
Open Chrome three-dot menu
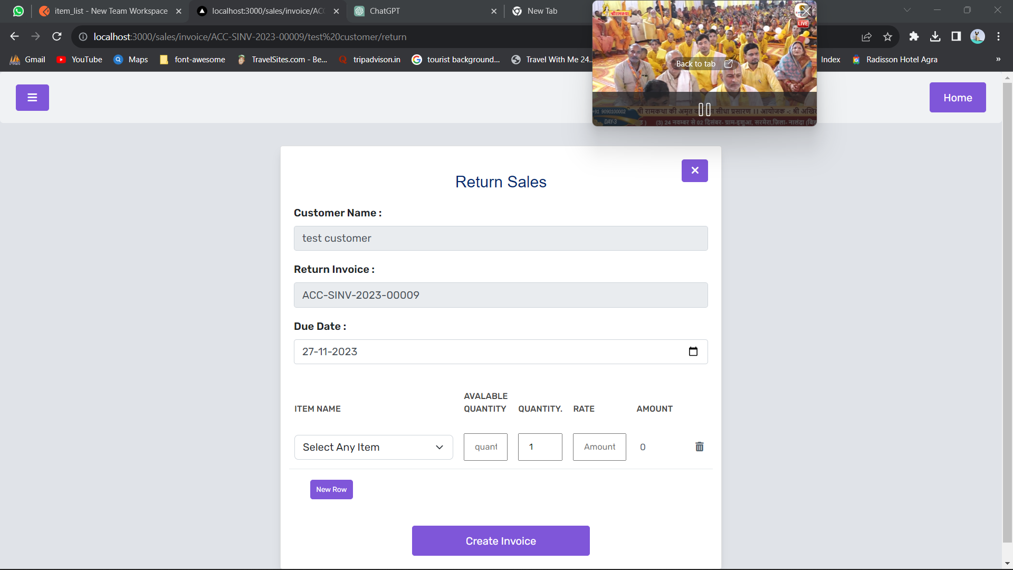[x=998, y=36]
